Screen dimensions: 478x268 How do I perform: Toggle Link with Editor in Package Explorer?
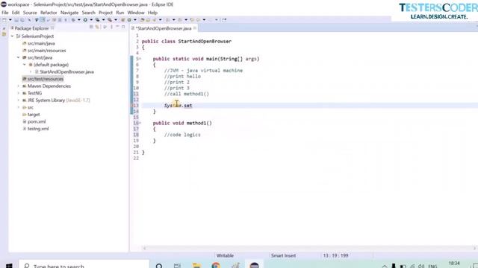point(97,28)
